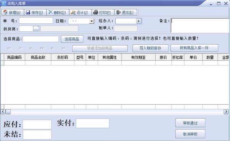
Task: Go to first record navigator icon
Action: point(10,49)
